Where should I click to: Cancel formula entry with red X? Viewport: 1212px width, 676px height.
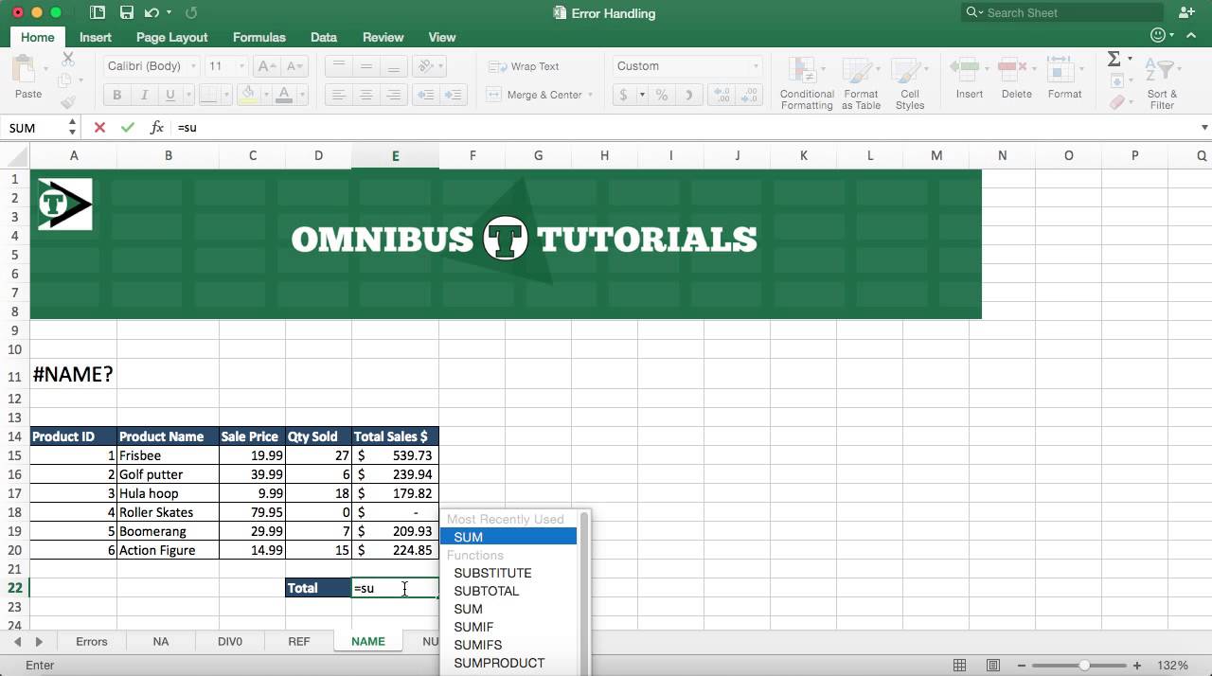point(99,127)
